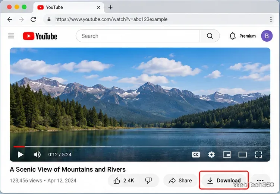Open account avatar B menu
Screen dimensions: 280x194
267,36
